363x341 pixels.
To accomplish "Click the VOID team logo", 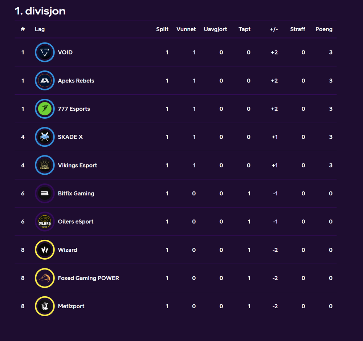I will pos(45,52).
